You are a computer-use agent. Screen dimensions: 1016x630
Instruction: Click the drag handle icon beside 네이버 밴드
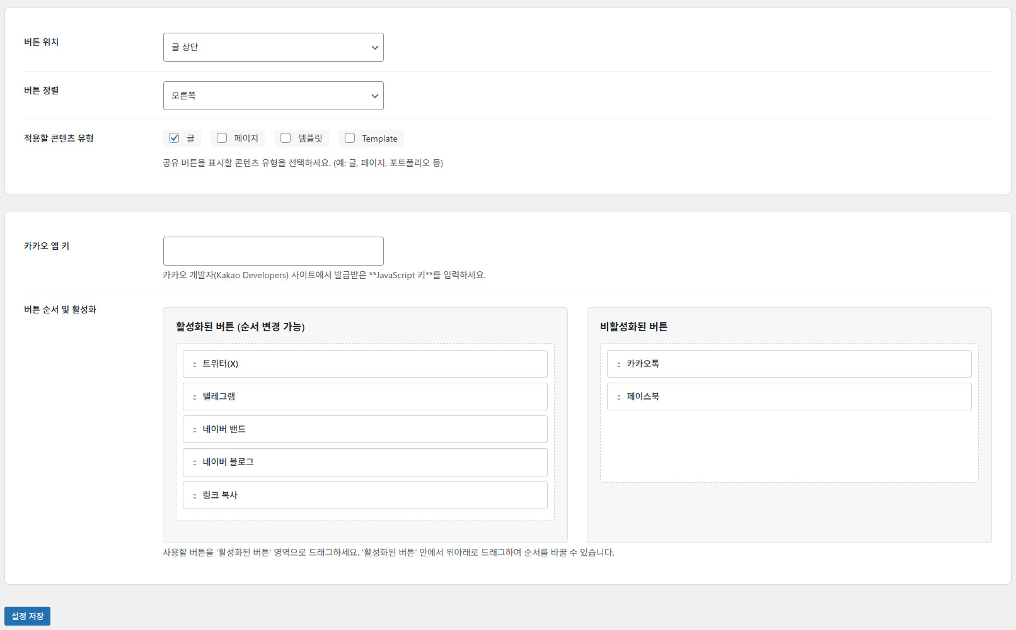[x=195, y=430]
